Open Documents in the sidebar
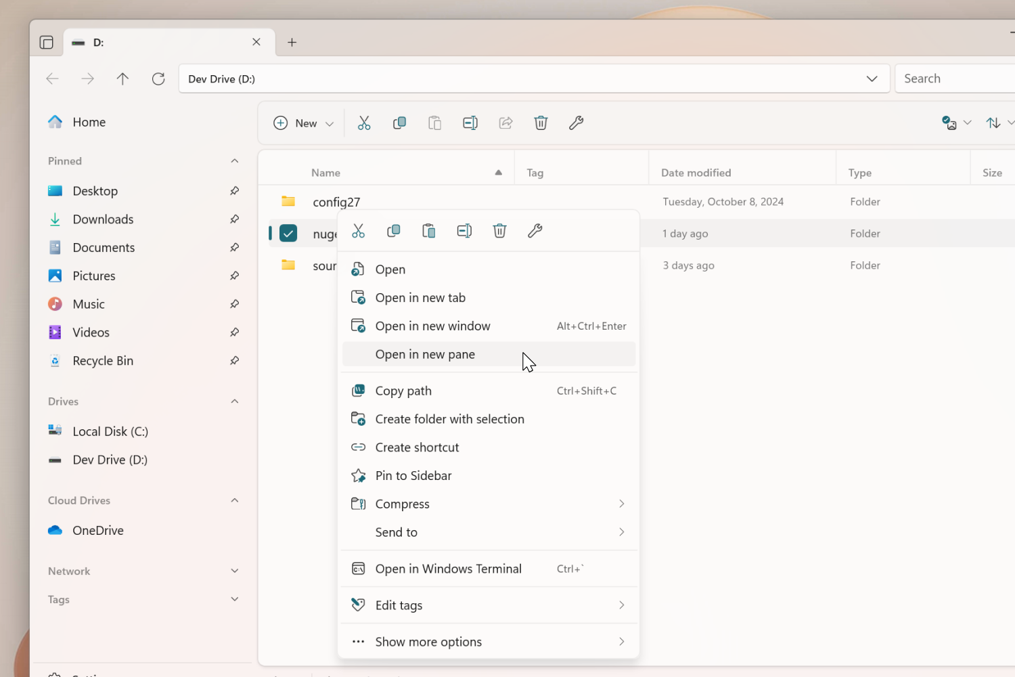The height and width of the screenshot is (677, 1015). 143,248
